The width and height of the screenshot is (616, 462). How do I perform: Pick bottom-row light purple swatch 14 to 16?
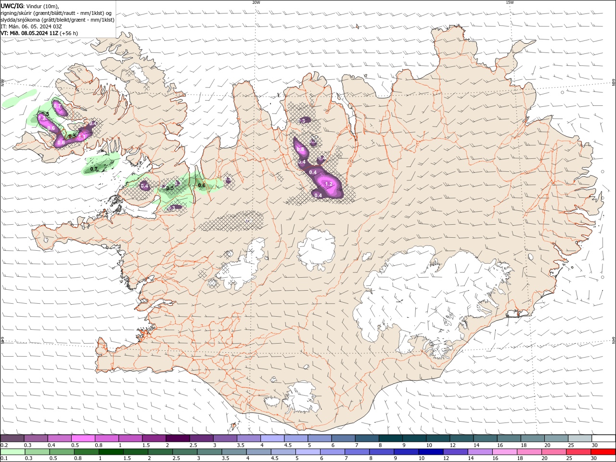(x=480, y=452)
